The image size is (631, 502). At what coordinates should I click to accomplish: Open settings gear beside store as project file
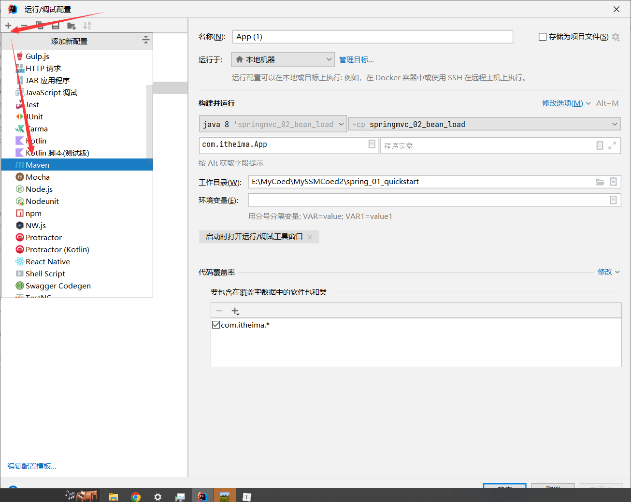pos(616,37)
